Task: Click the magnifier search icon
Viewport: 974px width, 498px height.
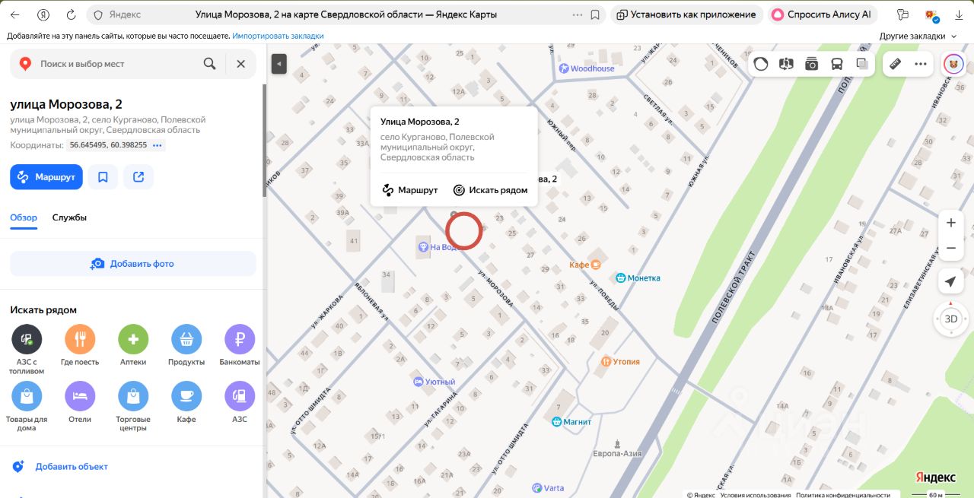Action: 209,64
